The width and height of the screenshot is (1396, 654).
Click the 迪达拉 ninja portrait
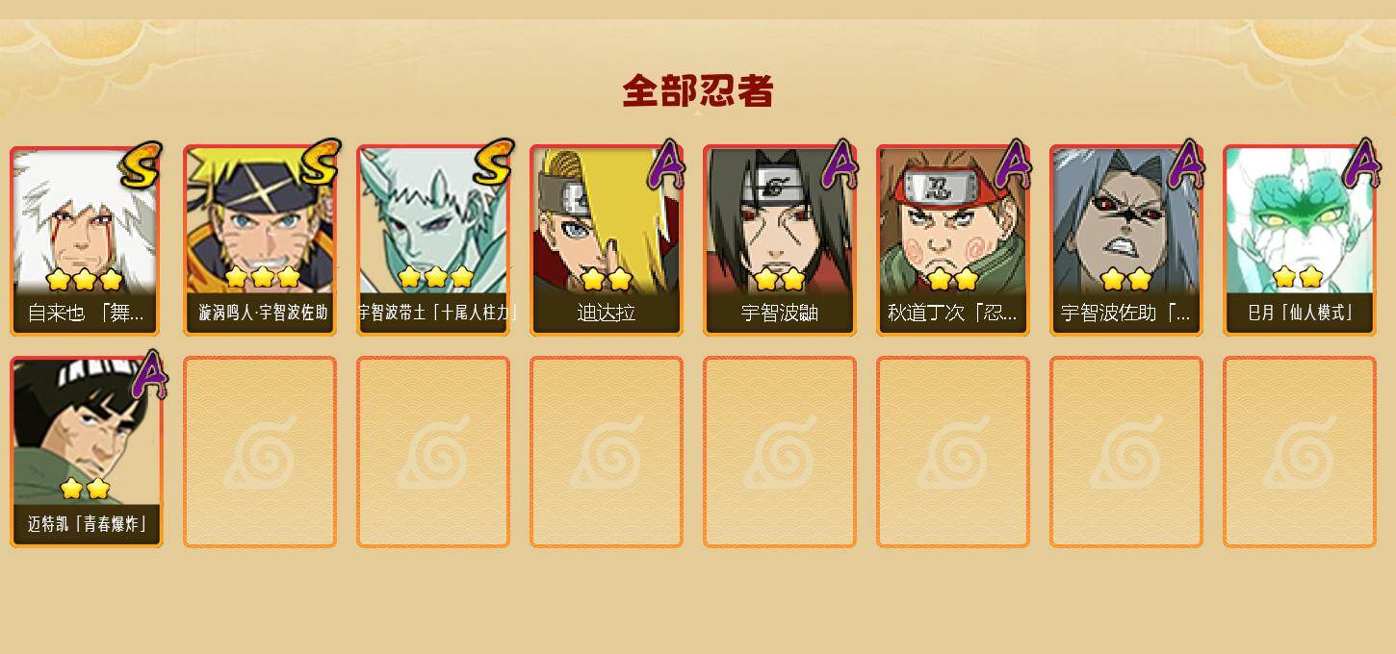(x=607, y=240)
